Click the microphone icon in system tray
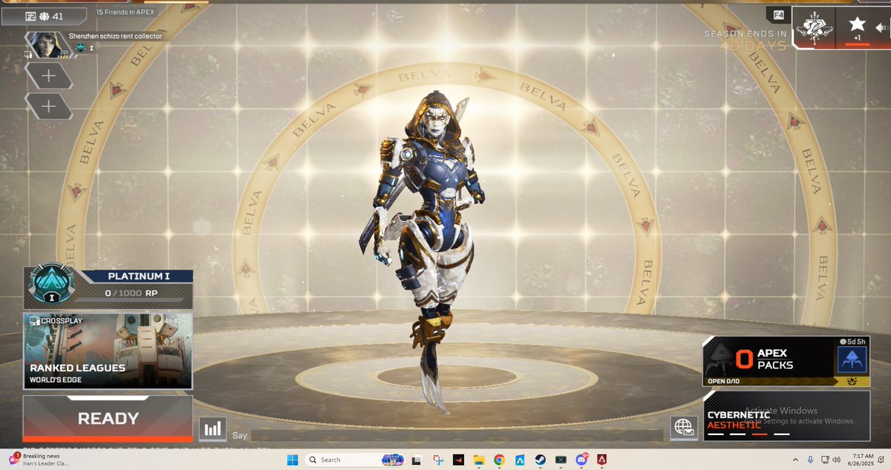 (810, 460)
